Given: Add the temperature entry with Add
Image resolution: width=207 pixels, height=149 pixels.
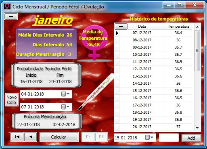Looking at the screenshot, I should tap(191, 138).
